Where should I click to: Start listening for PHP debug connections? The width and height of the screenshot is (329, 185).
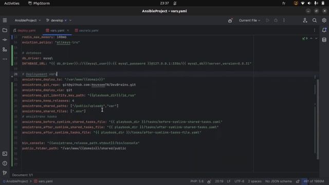click(230, 21)
